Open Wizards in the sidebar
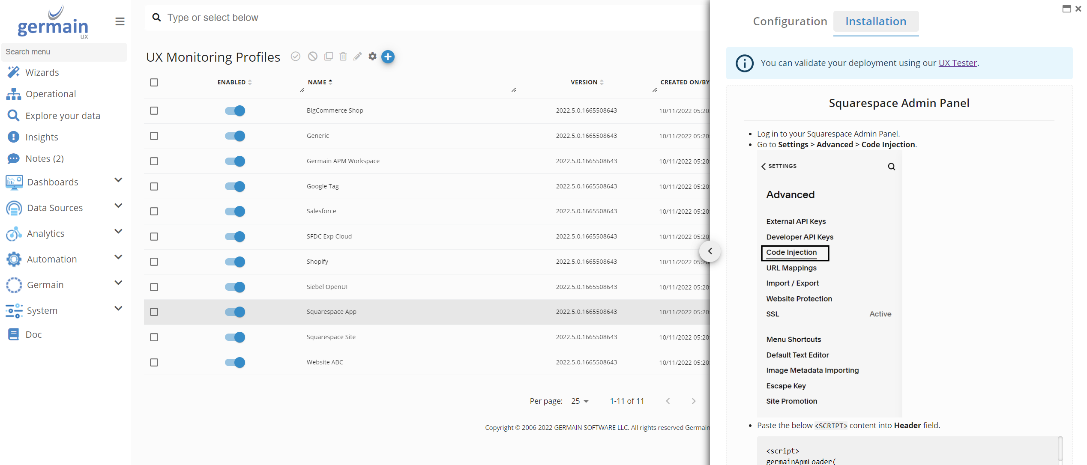Image resolution: width=1087 pixels, height=465 pixels. pyautogui.click(x=42, y=72)
